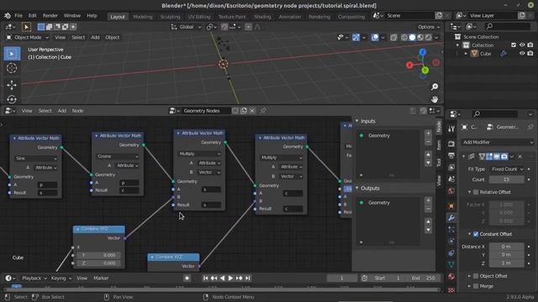Select the Rotate tool in viewport toolbar
This screenshot has width=538, height=302.
coord(12,99)
